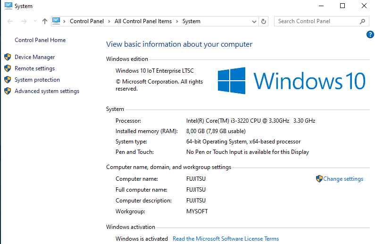
Task: Go to Control Panel Home
Action: 40,40
